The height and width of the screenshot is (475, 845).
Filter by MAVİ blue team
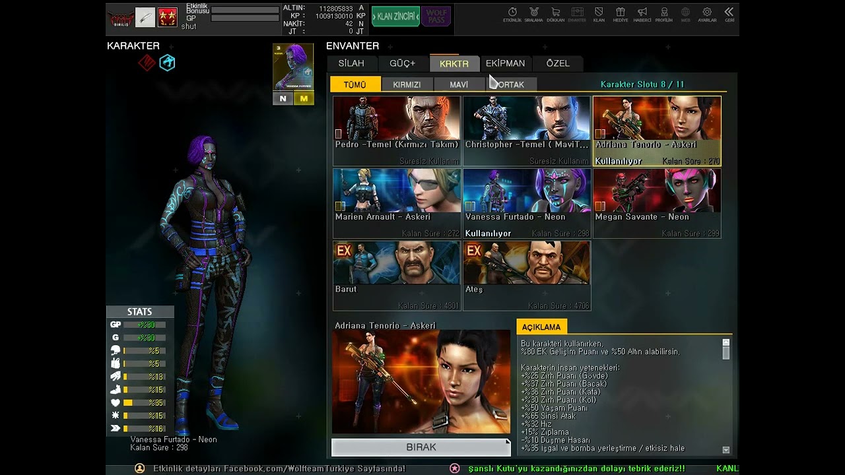tap(459, 84)
